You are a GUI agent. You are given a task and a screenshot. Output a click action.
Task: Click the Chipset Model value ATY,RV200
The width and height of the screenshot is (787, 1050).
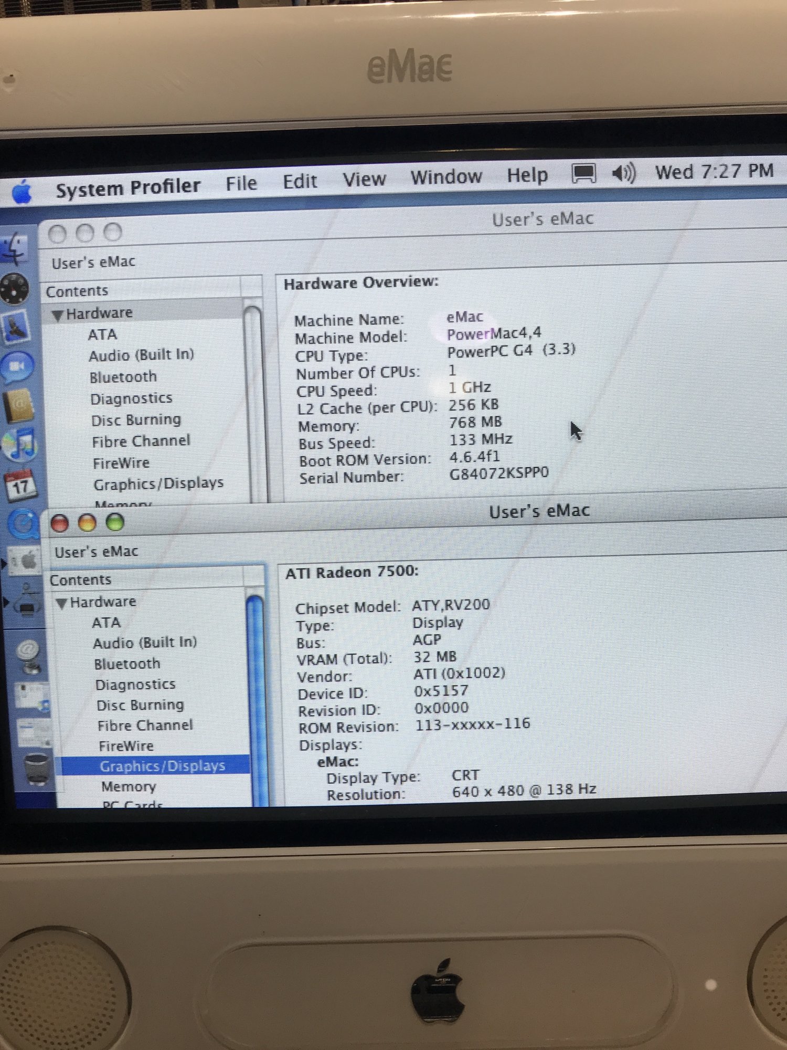coord(451,605)
